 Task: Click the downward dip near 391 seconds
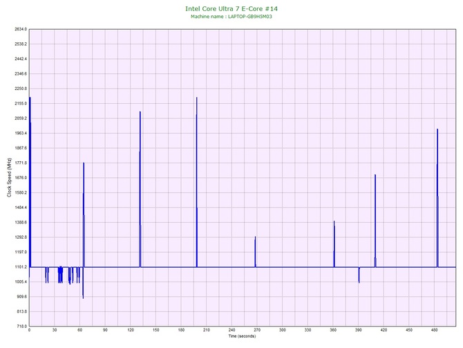tap(359, 282)
